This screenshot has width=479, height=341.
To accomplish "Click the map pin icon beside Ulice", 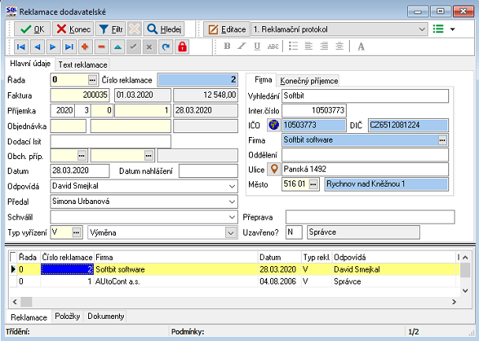I will coord(274,169).
